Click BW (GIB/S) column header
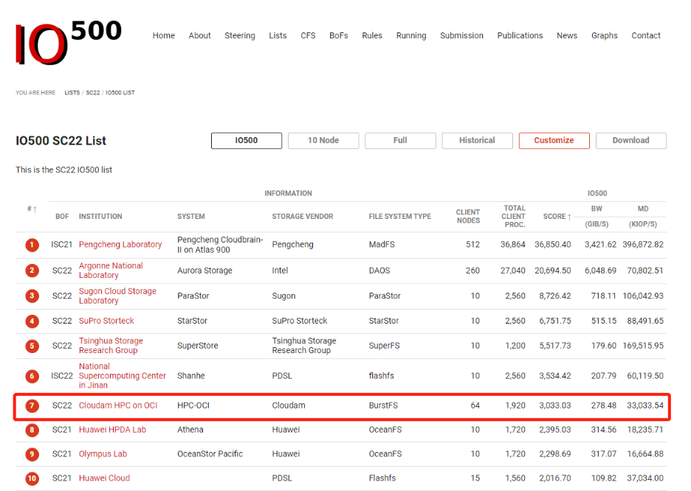Image resolution: width=691 pixels, height=491 pixels. pos(597,217)
